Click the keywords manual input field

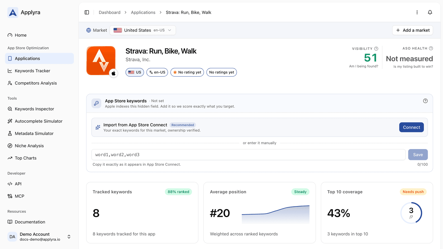[248, 155]
